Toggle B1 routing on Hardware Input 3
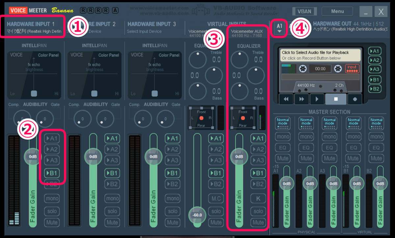This screenshot has height=238, width=395. pos(172,173)
